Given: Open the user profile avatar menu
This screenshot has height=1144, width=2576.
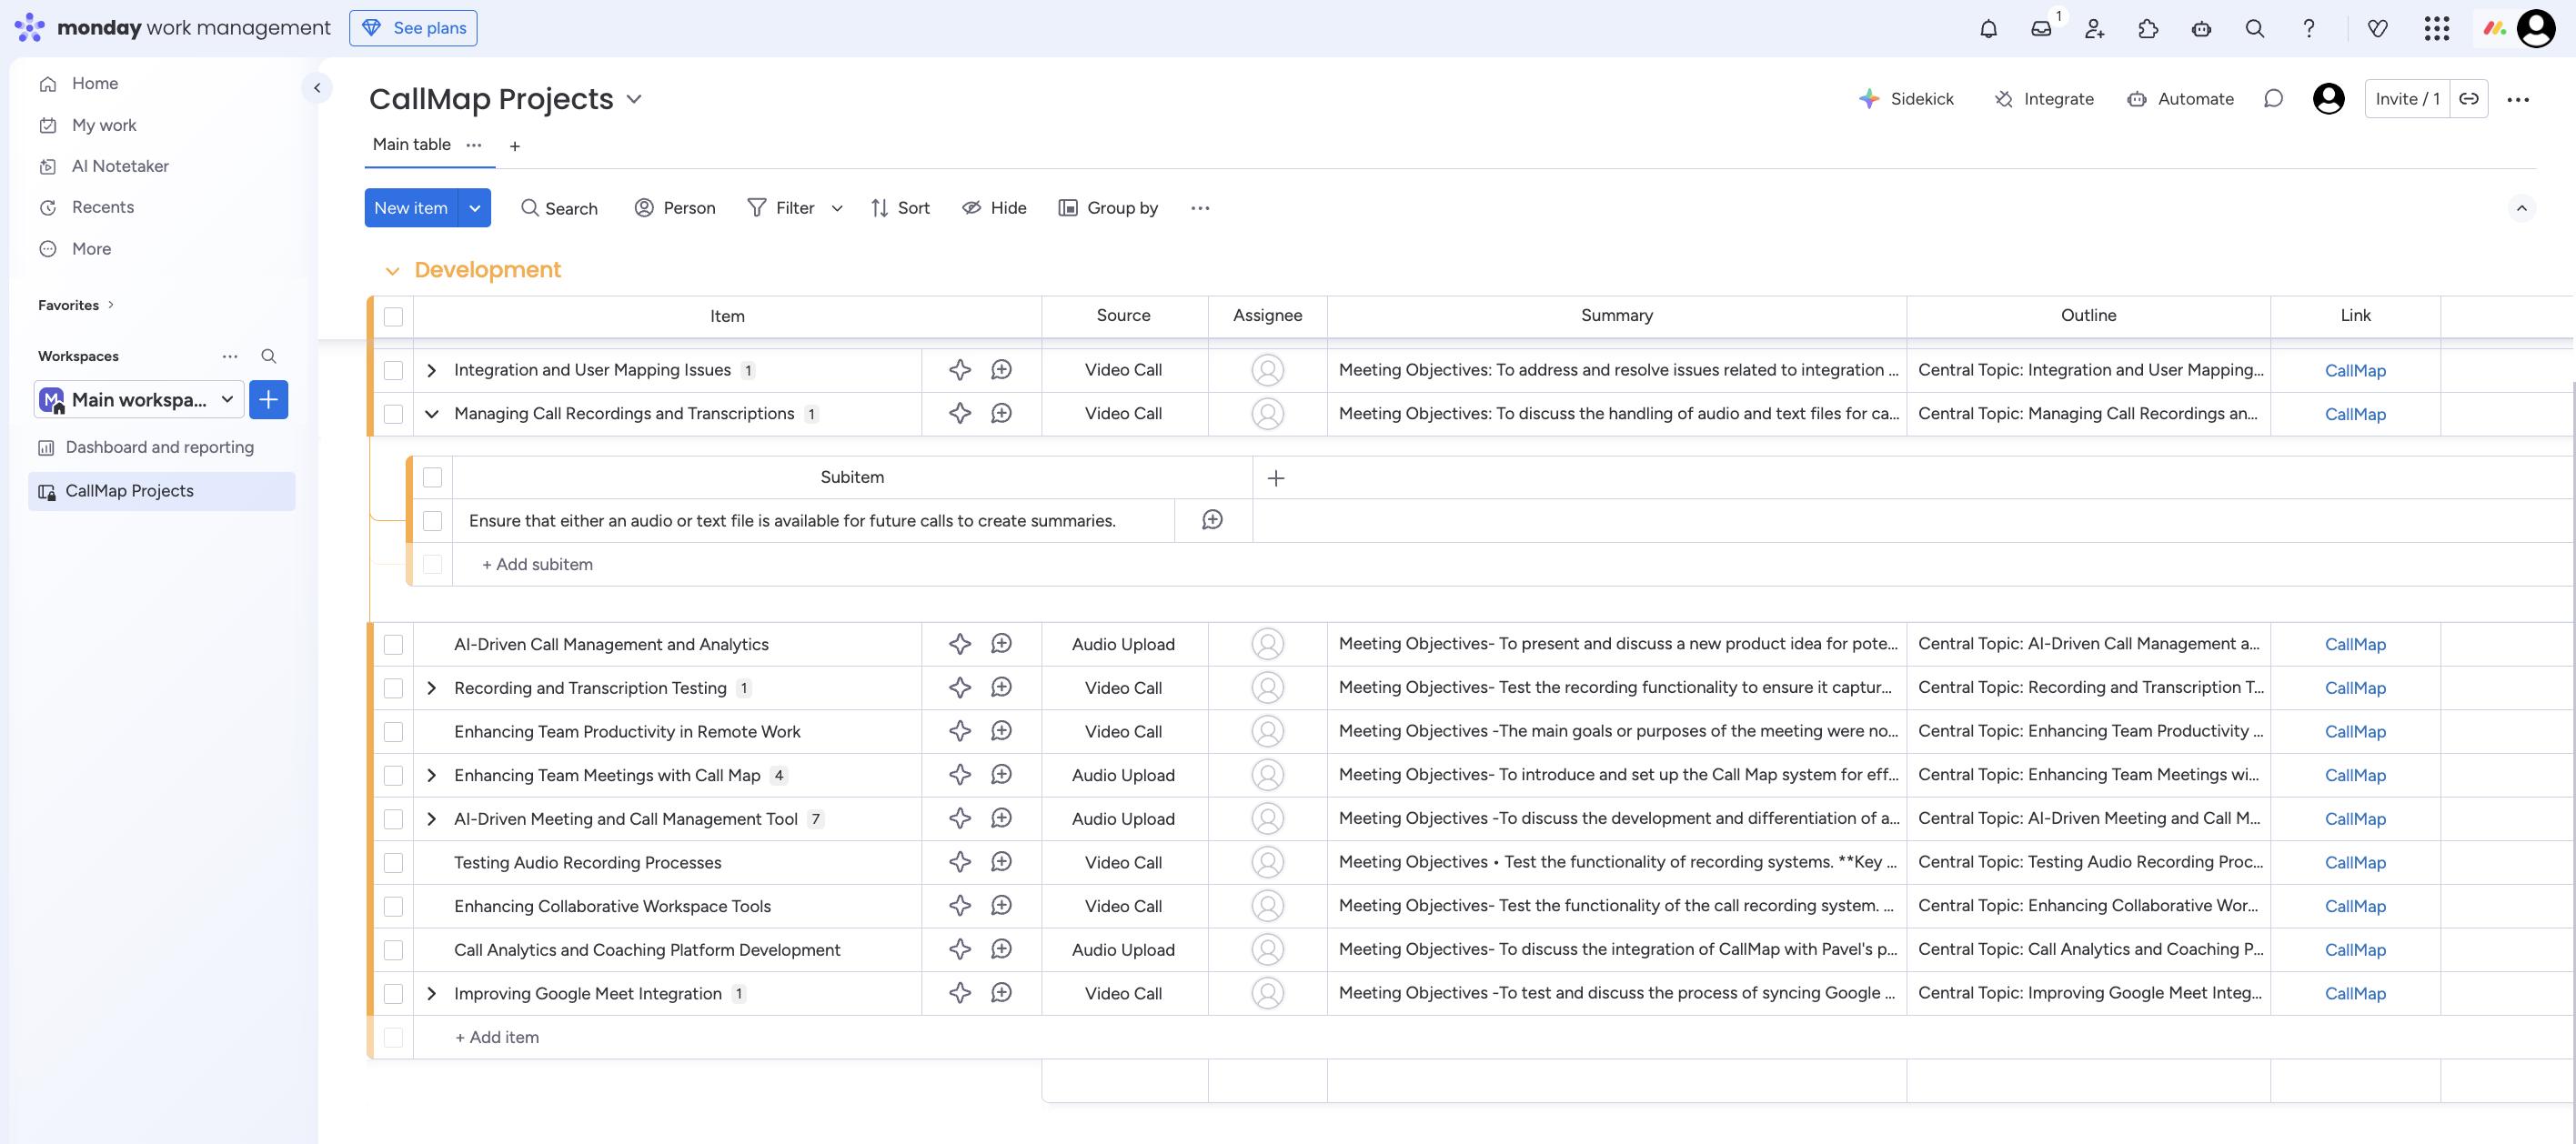Looking at the screenshot, I should coord(2536,28).
